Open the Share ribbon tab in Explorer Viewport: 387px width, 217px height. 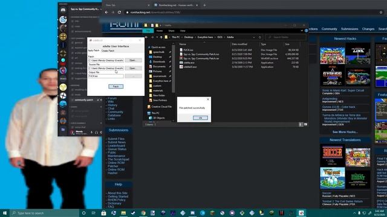pos(171,31)
